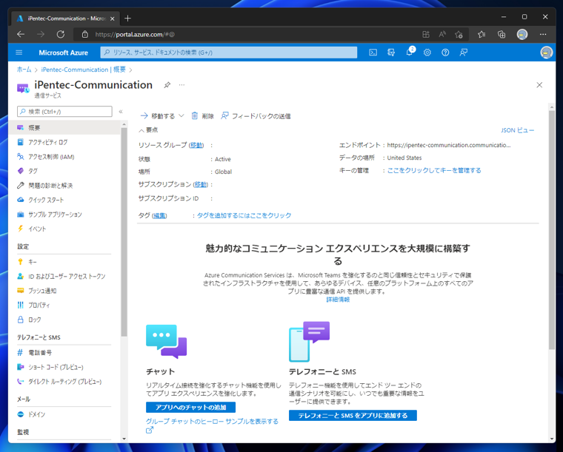
Task: Click フィードバックの送信 in the toolbar
Action: coord(256,116)
